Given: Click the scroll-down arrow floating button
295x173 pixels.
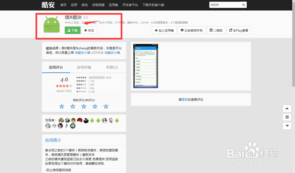Looking at the screenshot, I should (x=287, y=126).
